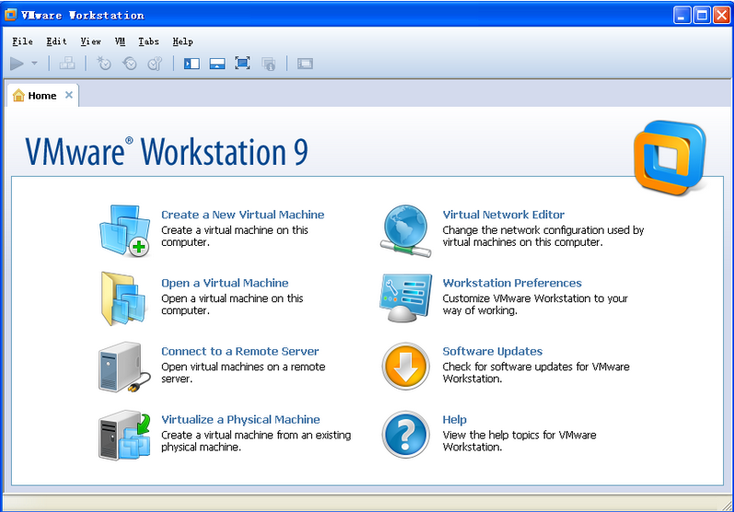Toggle the thumbnail bar in toolbar

(x=217, y=64)
